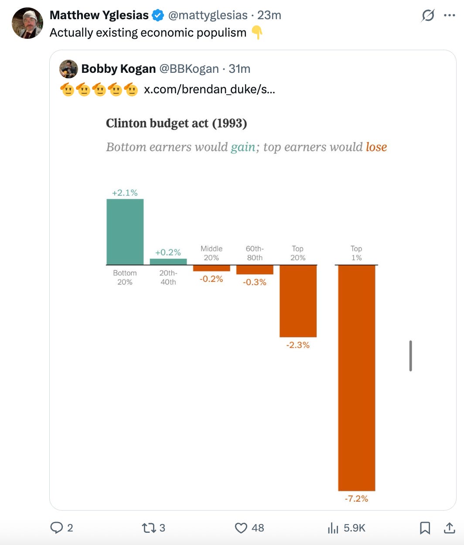Click the blue verified badge
This screenshot has height=545, width=464.
tap(158, 16)
